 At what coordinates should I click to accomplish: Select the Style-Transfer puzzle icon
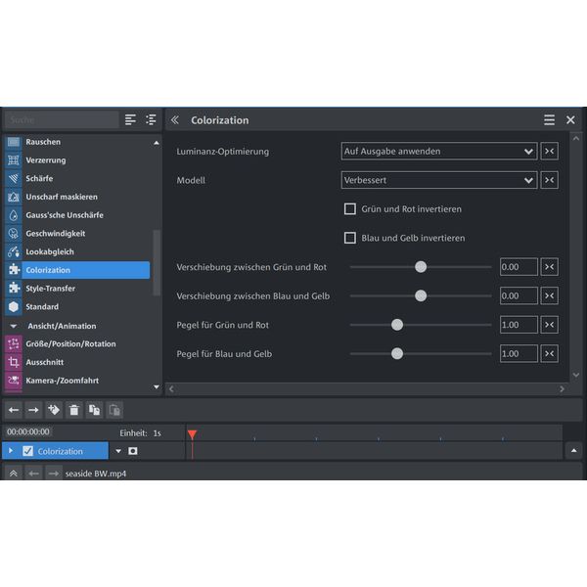14,289
